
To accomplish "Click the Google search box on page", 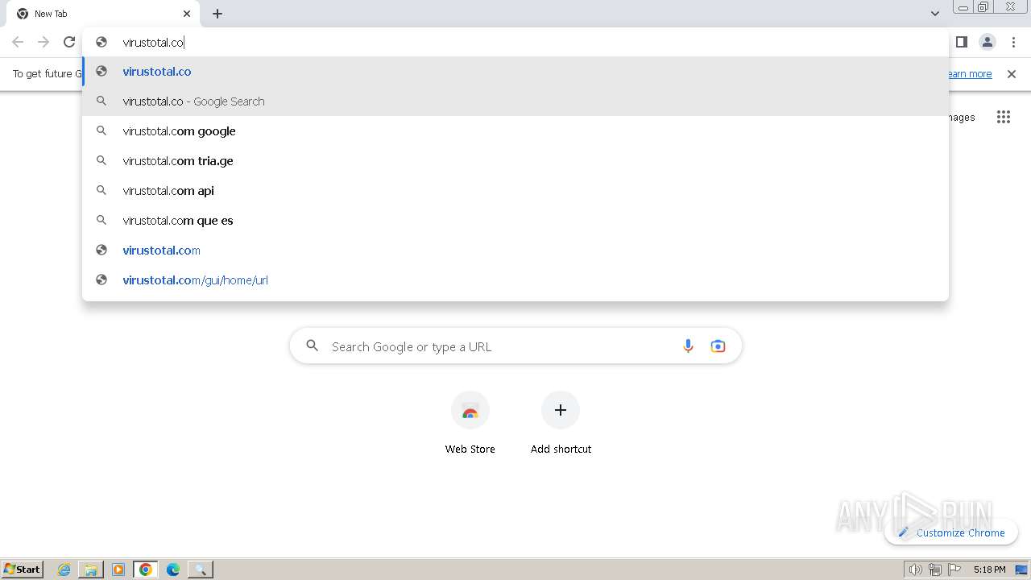I will pos(515,346).
